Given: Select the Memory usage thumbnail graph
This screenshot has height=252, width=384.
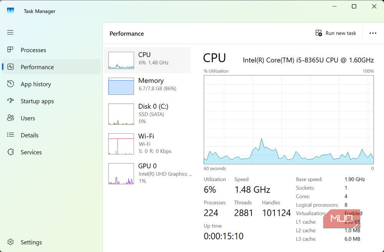Looking at the screenshot, I should (121, 86).
